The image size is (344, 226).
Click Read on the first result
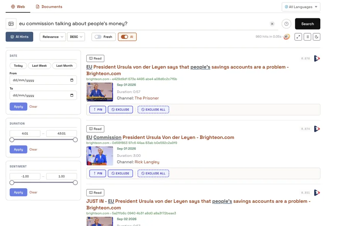tap(95, 58)
